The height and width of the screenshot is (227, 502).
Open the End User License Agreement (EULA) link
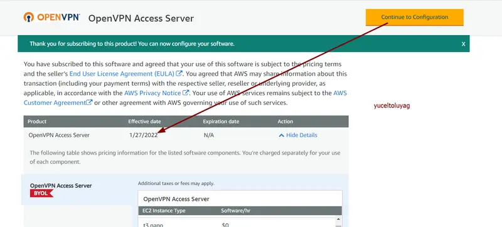122,74
